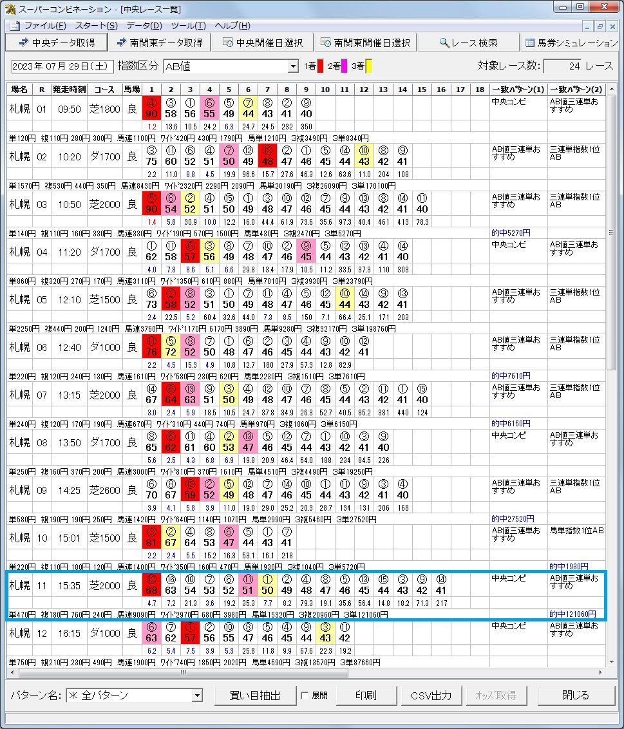The height and width of the screenshot is (729, 624).
Task: Click the 閉じる button
Action: point(576,696)
